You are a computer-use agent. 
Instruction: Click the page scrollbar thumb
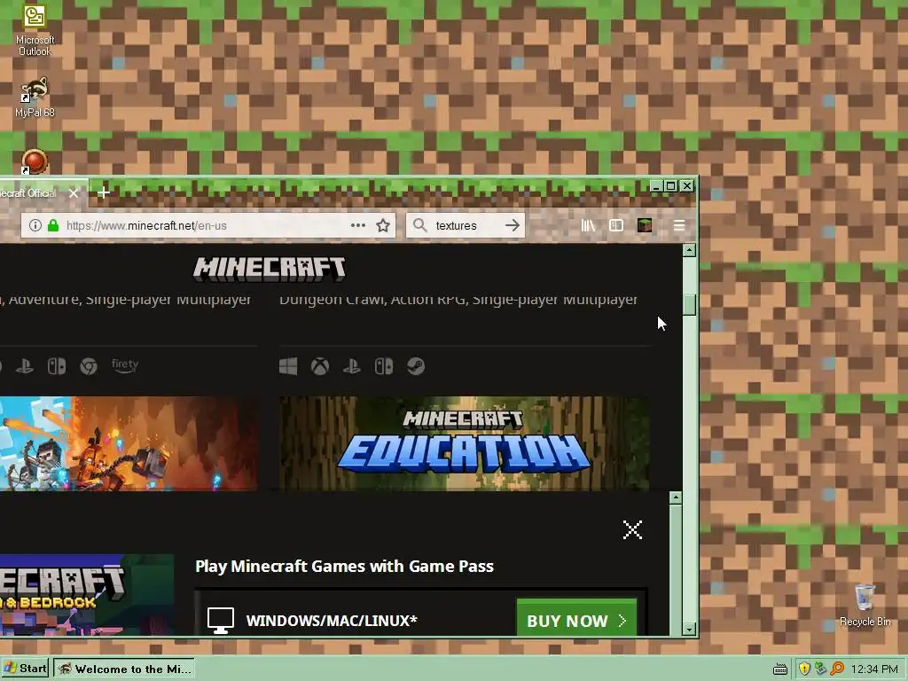pyautogui.click(x=689, y=305)
